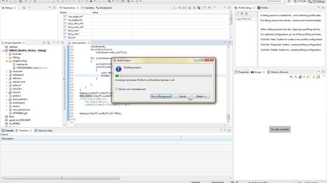Click the Problems horizontal scrollbar
327x183 pixels.
pos(62,178)
